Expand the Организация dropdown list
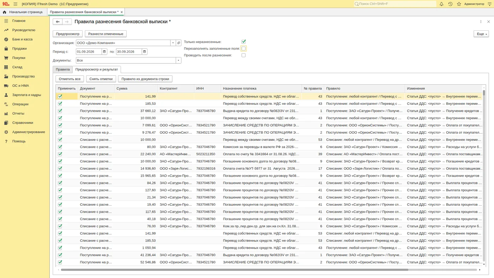Viewport: 494px width, 278px height. [173, 43]
